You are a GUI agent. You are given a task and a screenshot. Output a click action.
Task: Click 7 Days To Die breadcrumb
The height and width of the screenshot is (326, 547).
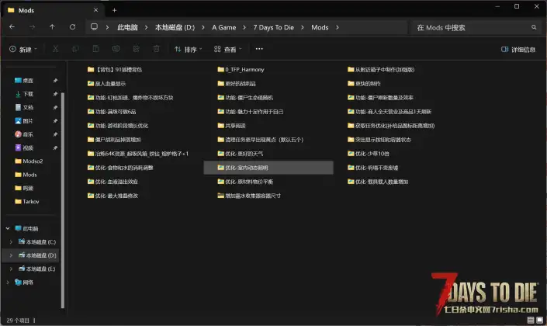click(273, 27)
